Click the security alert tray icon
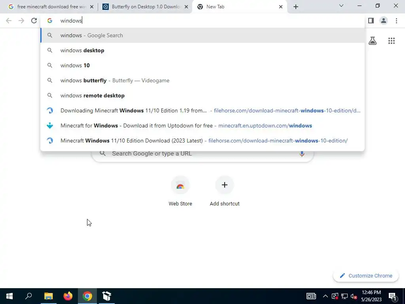 pos(335,296)
